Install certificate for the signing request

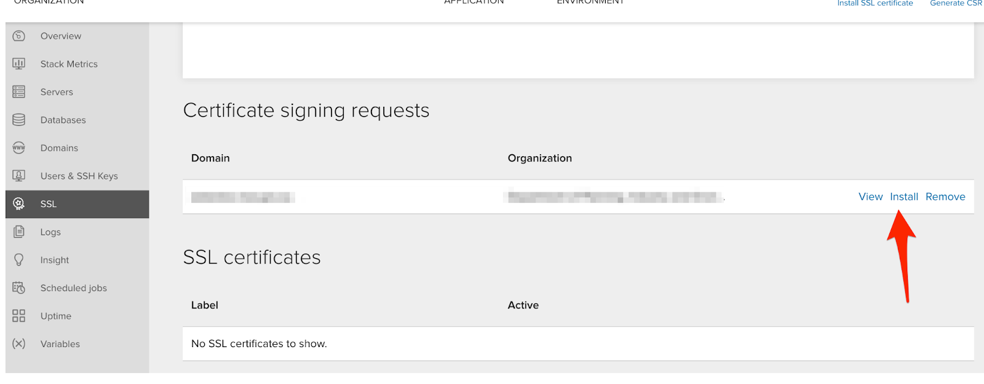click(903, 197)
